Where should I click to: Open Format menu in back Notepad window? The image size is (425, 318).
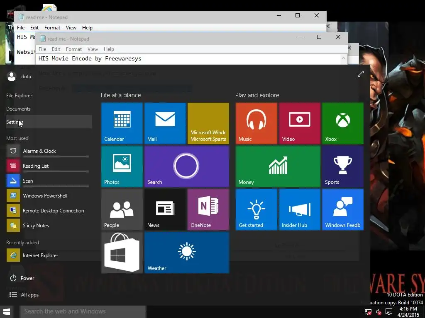tap(52, 28)
